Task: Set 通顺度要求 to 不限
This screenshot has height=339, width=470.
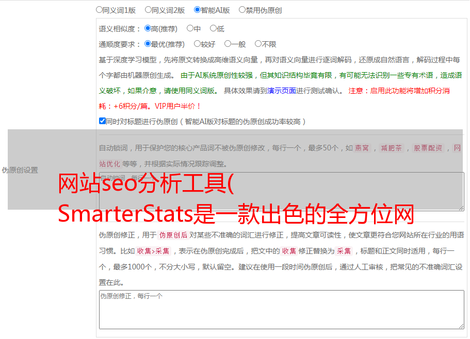Action: 258,44
